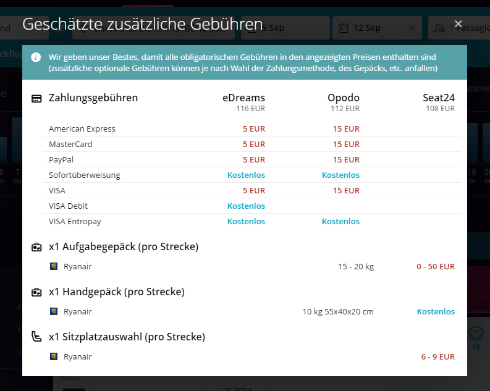490x391 pixels.
Task: Click x1 Aufgabegepäck (pro Strecke) heading
Action: 124,246
